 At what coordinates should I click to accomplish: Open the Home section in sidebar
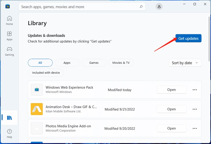click(9, 20)
